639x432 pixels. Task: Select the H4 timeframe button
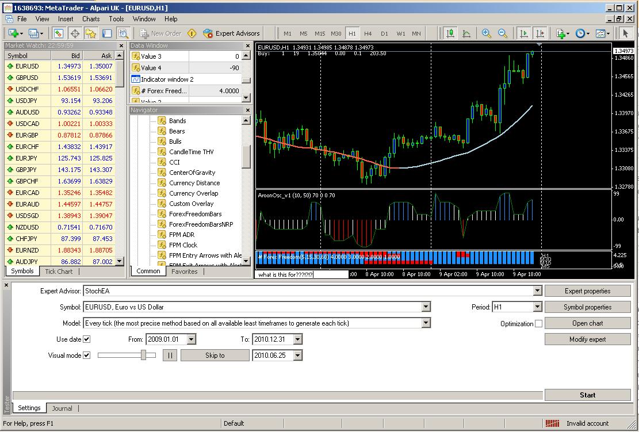(x=368, y=33)
